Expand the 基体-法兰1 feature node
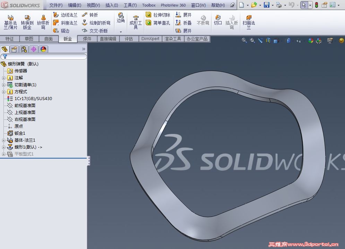 click(3, 140)
